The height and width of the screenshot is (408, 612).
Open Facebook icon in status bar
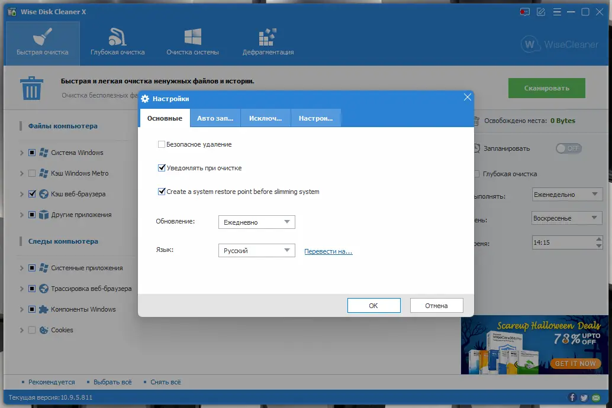pos(572,397)
